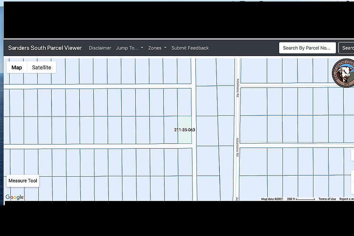The image size is (354, 236).
Task: Click the Apache County seal icon
Action: click(343, 73)
